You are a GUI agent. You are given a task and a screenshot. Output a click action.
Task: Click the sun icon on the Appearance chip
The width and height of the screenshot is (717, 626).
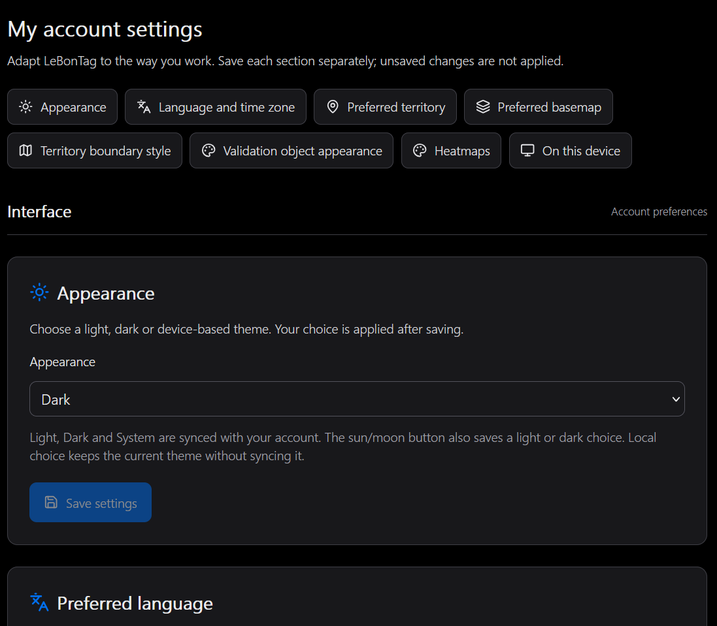[x=25, y=107]
